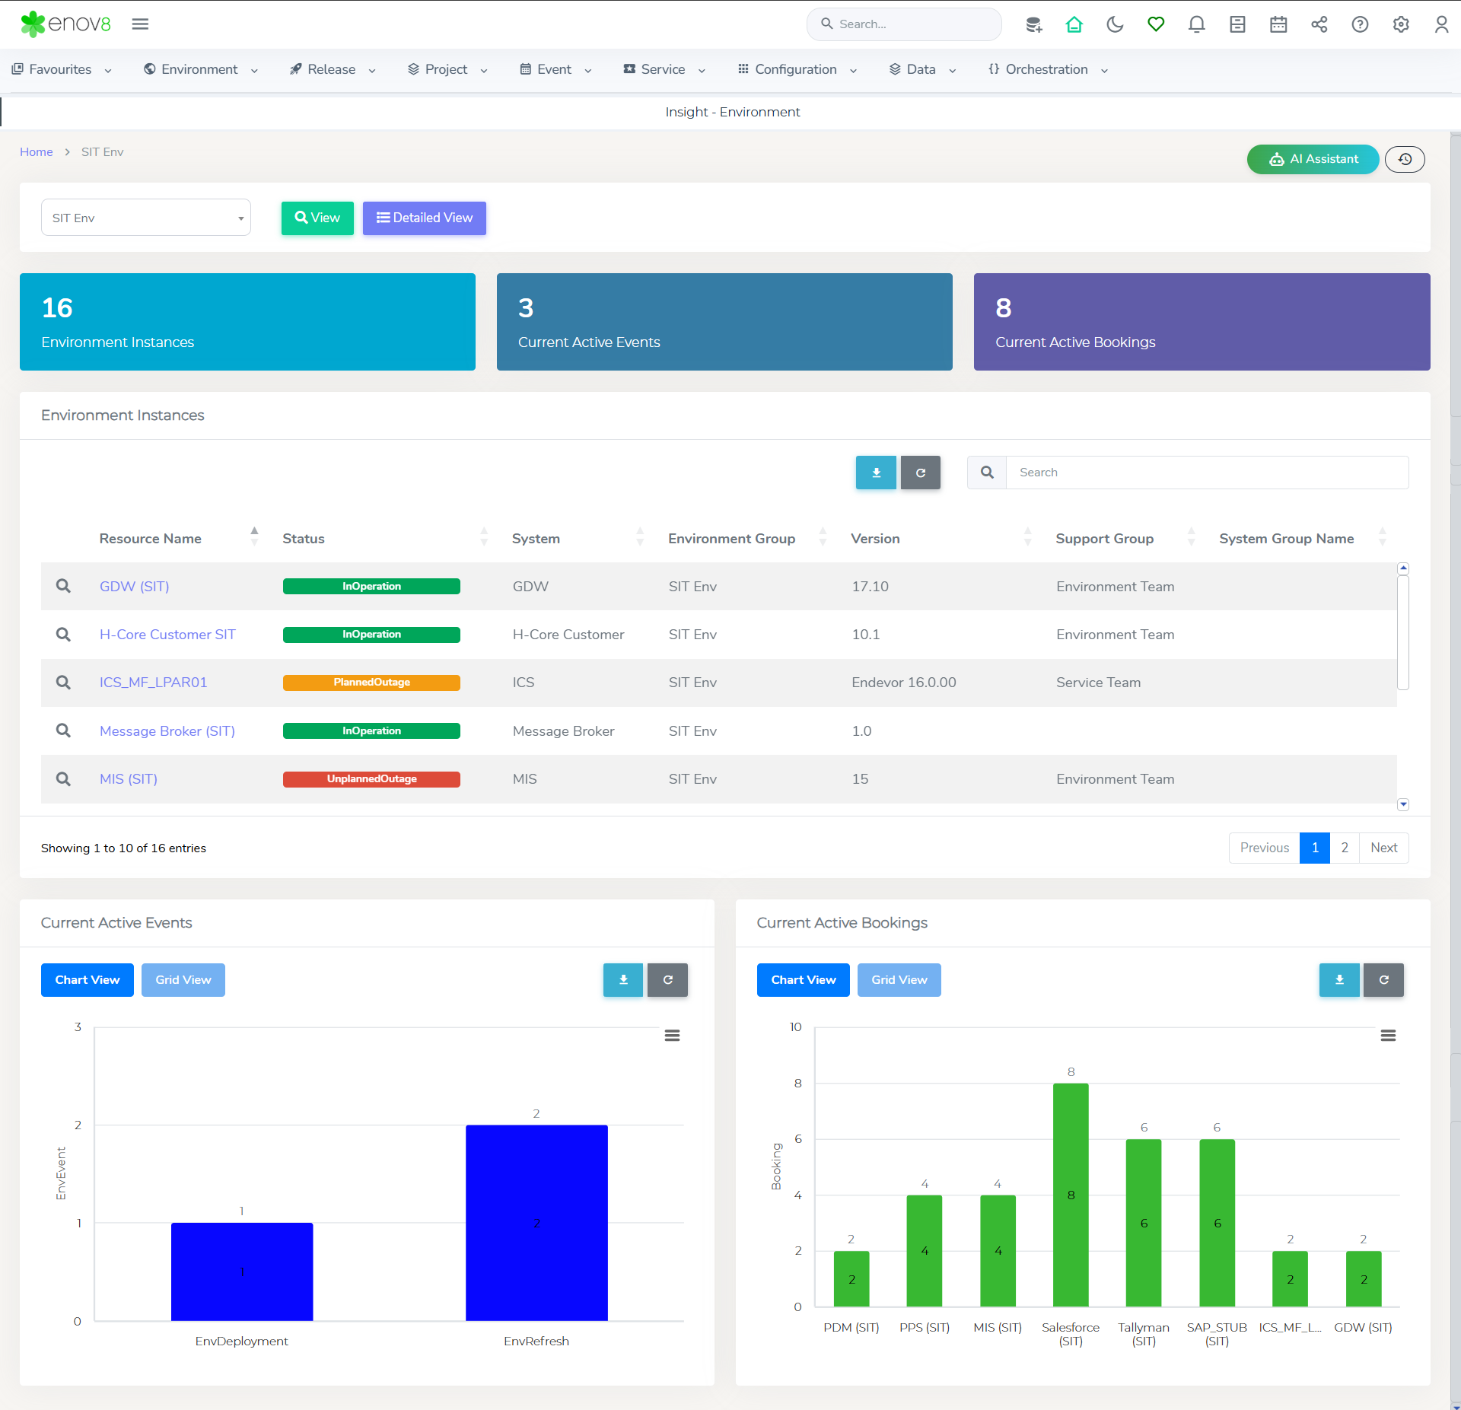Switch Current Active Events to Grid View
The width and height of the screenshot is (1461, 1410).
pos(183,980)
